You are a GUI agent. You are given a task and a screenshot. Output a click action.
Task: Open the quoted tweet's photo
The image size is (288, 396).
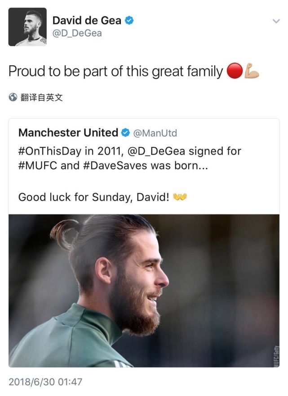[x=144, y=291]
